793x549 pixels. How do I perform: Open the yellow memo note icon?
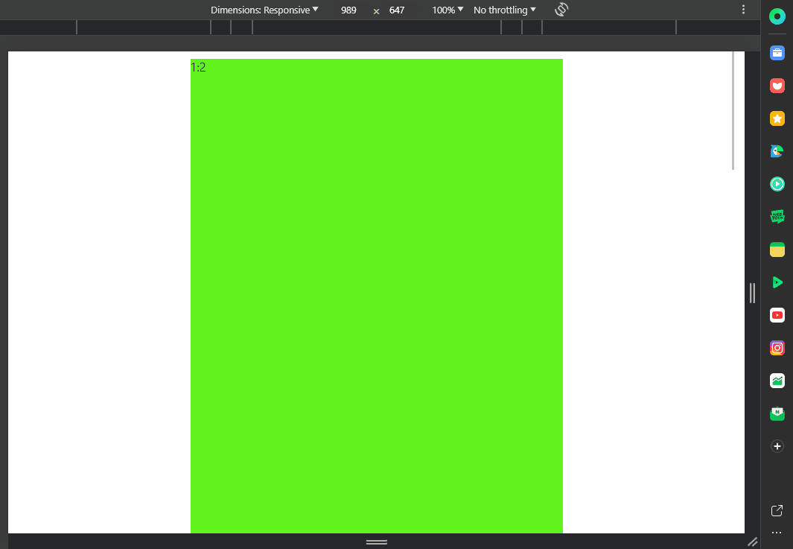click(777, 250)
